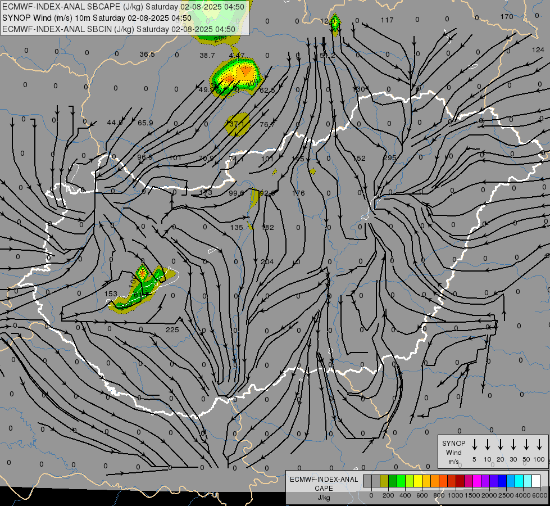Click the 153 value beside green patch
Viewport: 550px width, 506px height.
pyautogui.click(x=111, y=294)
